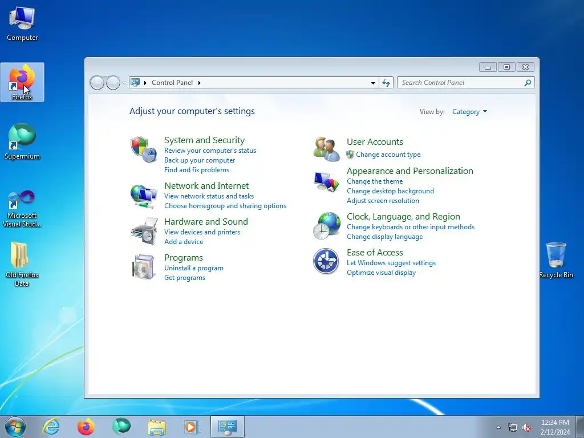Click Find and fix problems
Viewport: 584px width, 438px height.
pyautogui.click(x=197, y=170)
